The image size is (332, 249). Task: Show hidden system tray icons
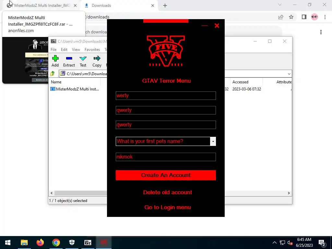pos(274,243)
